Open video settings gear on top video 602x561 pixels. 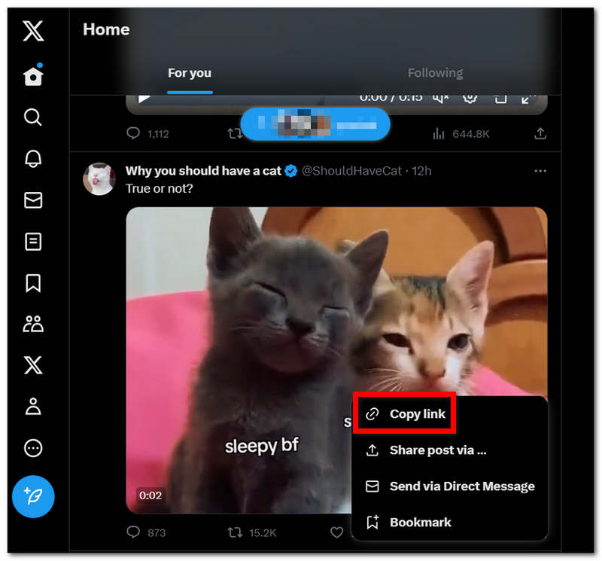(470, 98)
